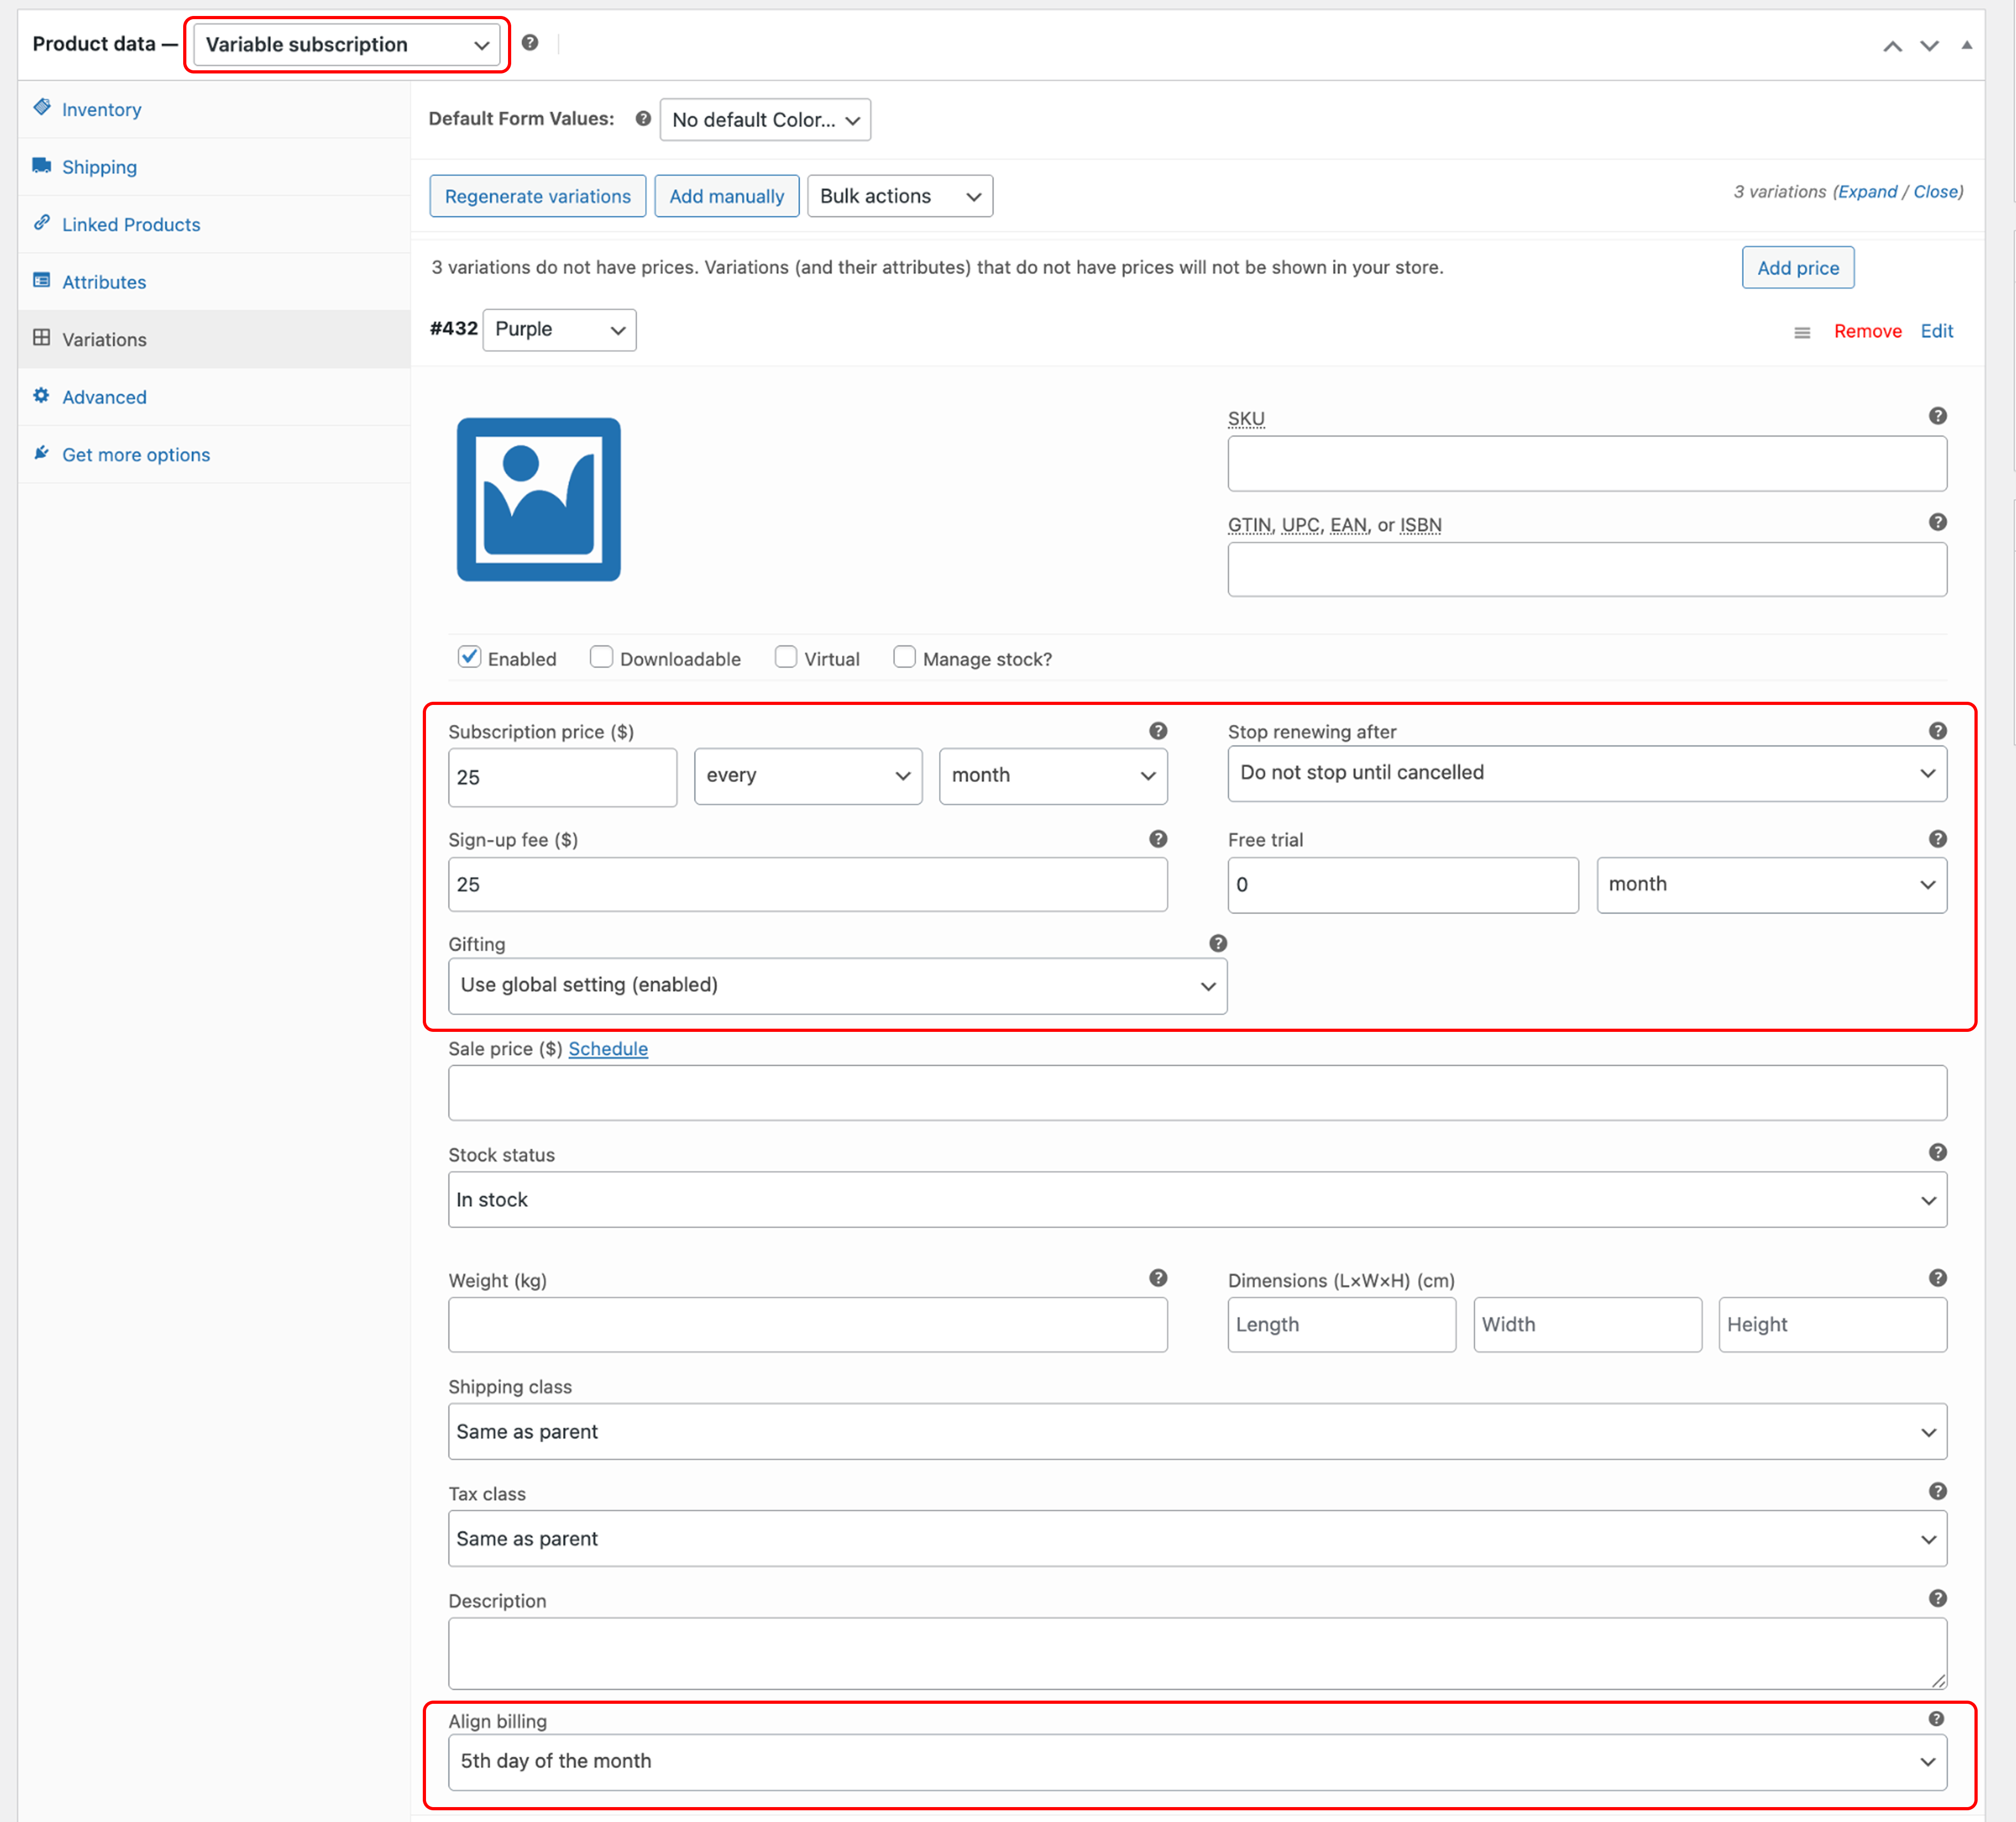
Task: Open the Shipping class dropdown
Action: pyautogui.click(x=1197, y=1432)
